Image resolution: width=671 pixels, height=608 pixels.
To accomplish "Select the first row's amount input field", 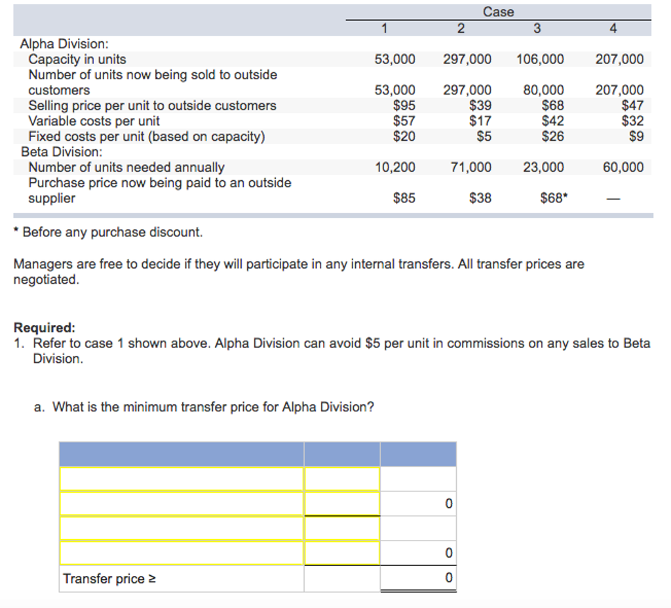I will pyautogui.click(x=342, y=479).
